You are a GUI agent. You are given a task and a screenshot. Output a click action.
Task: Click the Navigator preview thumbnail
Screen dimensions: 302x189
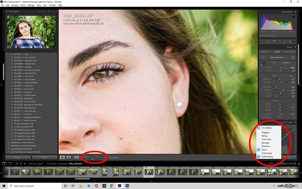[x=32, y=32]
